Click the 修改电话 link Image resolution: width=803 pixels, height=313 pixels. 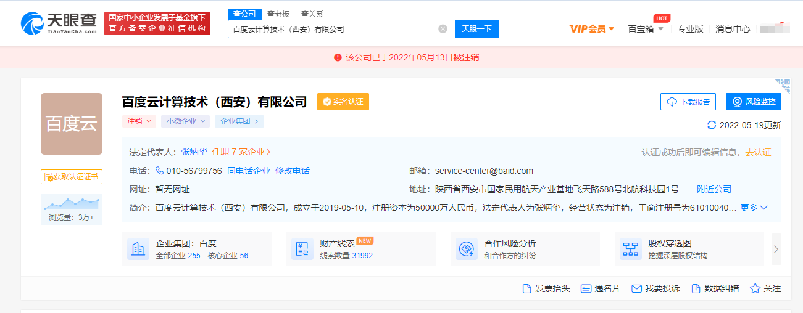293,171
